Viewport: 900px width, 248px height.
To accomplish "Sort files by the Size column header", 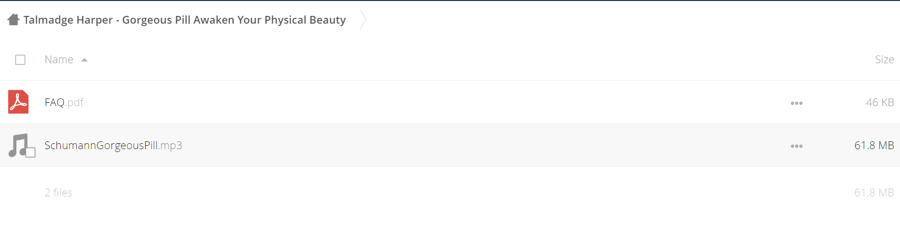I will tap(884, 59).
